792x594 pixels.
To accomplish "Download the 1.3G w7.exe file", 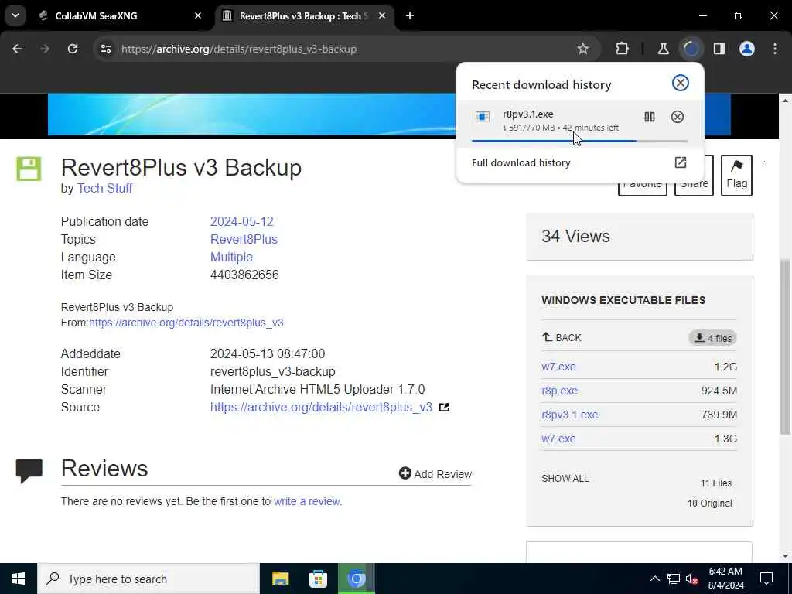I will point(558,439).
